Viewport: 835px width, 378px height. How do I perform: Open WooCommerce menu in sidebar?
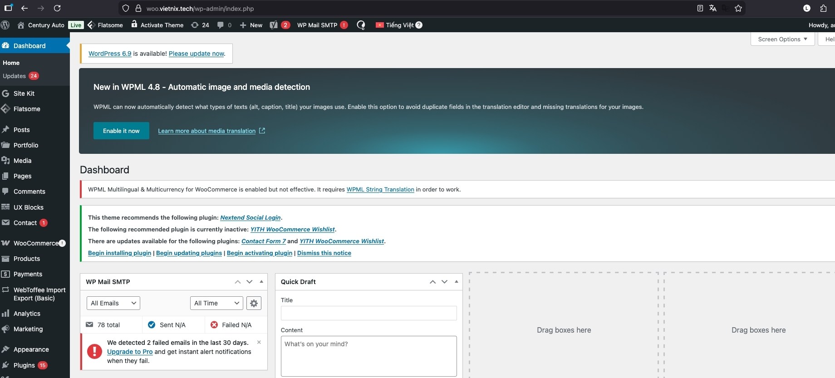[x=35, y=243]
